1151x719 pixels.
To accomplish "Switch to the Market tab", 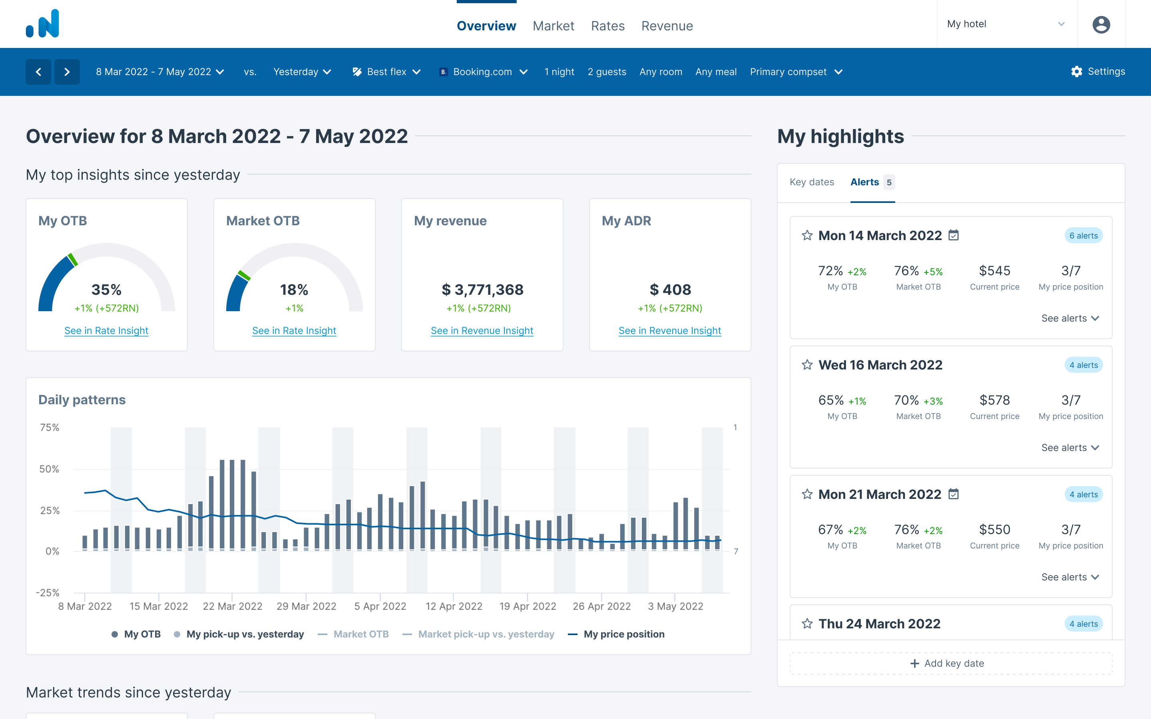I will click(553, 25).
